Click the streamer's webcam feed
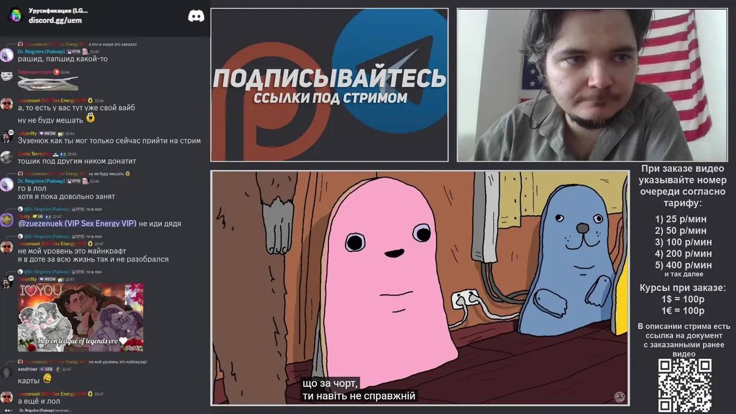 pos(592,85)
